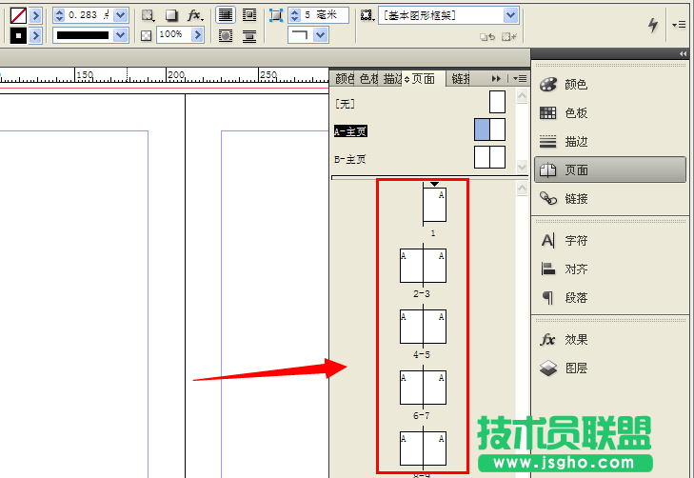
Task: Click the fill color None swatch
Action: tap(18, 15)
